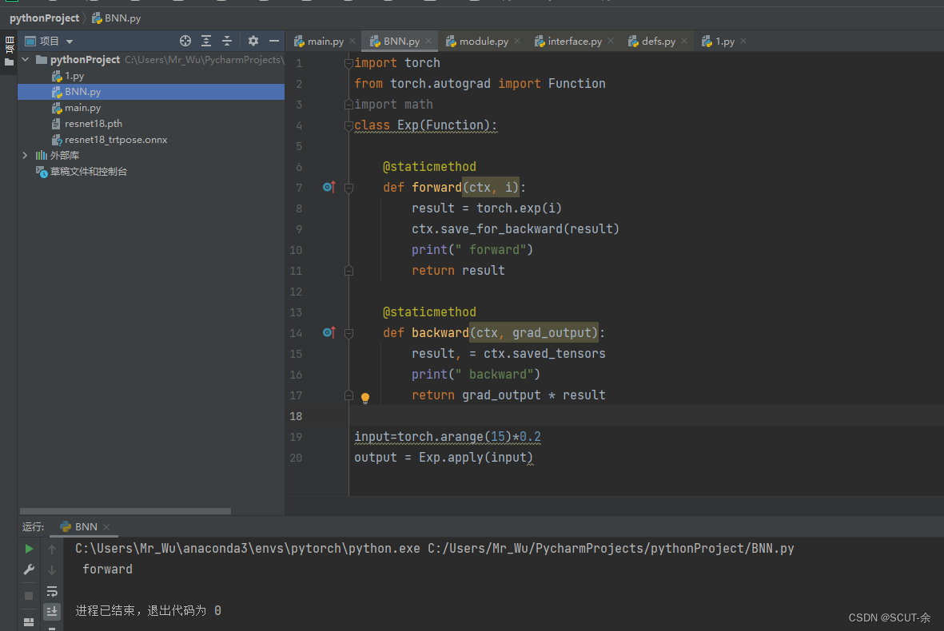Collapse all items in project panel

227,41
